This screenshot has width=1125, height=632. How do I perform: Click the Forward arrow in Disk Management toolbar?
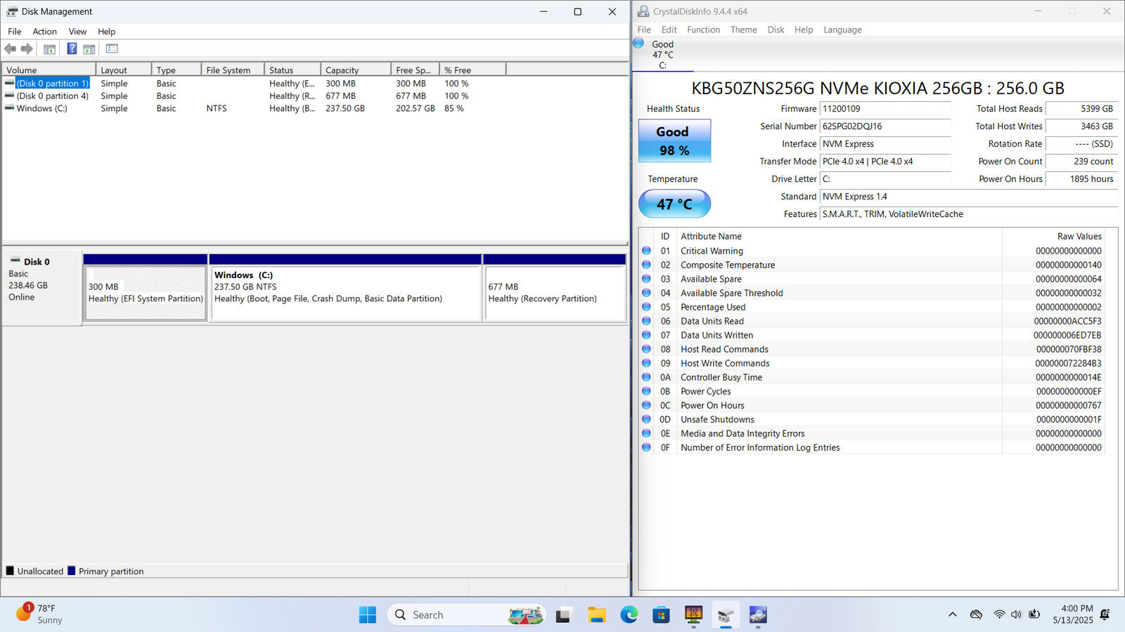point(27,49)
